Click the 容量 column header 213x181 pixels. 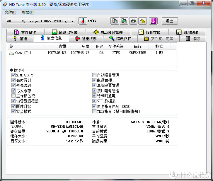(56, 46)
